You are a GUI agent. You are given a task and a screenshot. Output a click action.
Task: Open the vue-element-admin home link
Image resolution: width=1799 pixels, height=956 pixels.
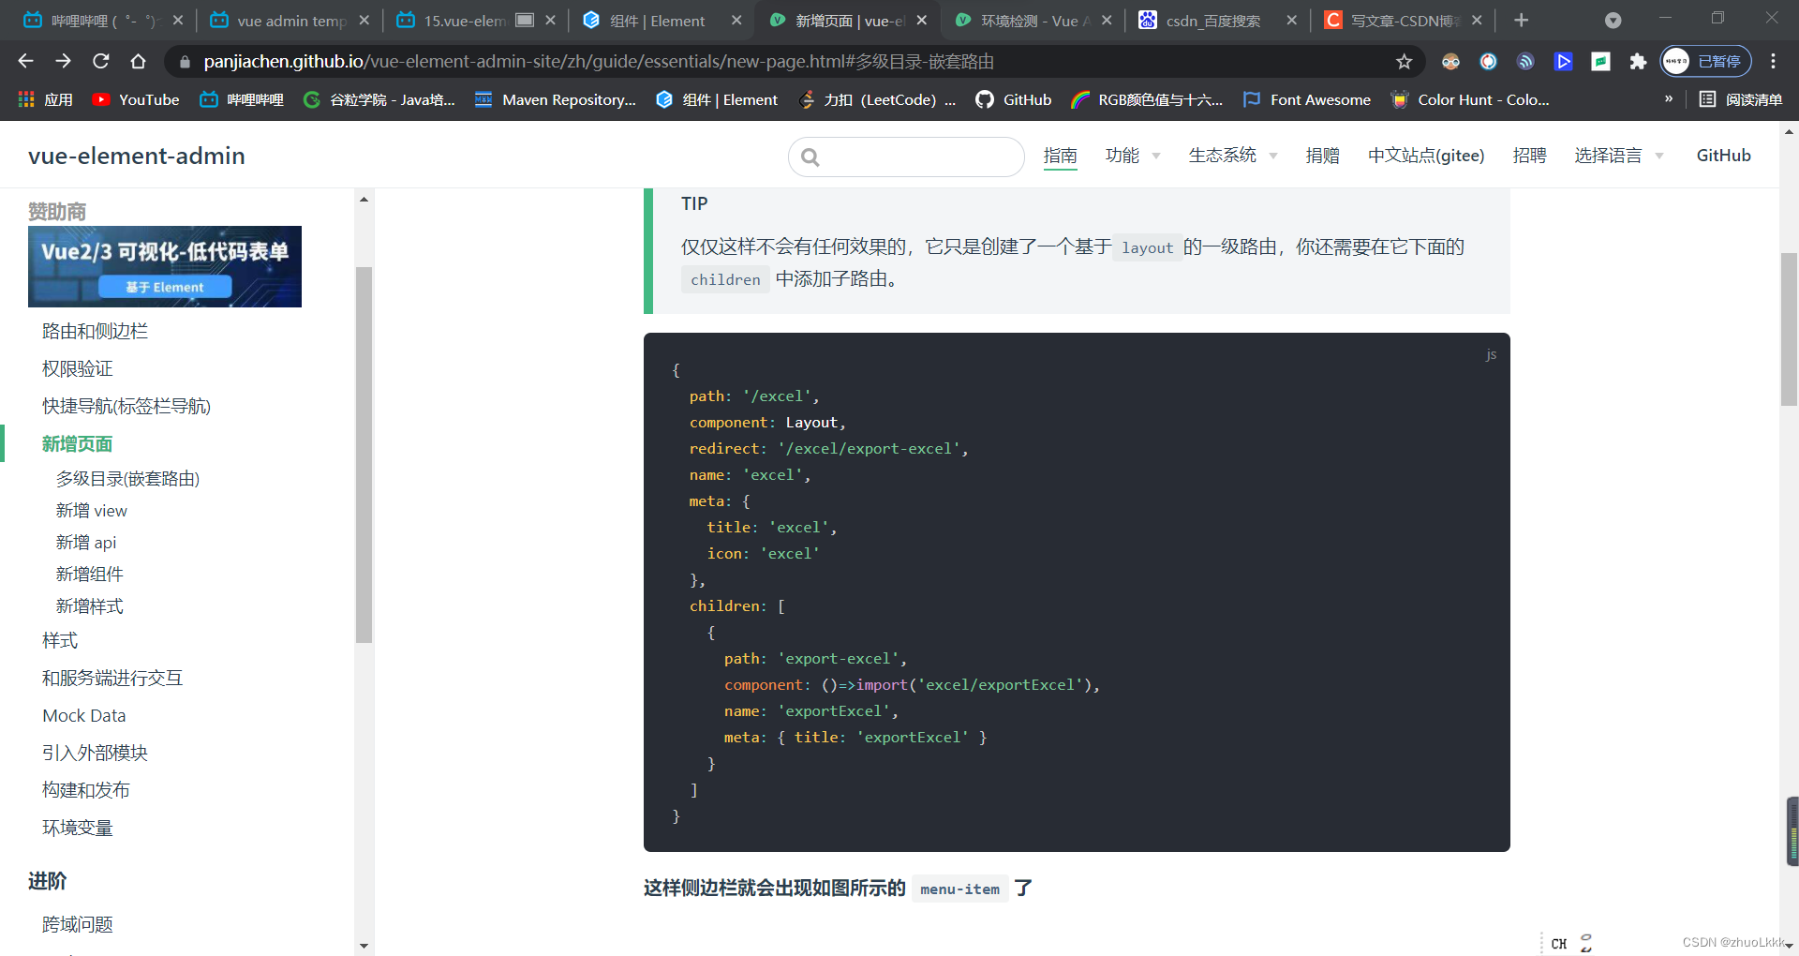137,156
